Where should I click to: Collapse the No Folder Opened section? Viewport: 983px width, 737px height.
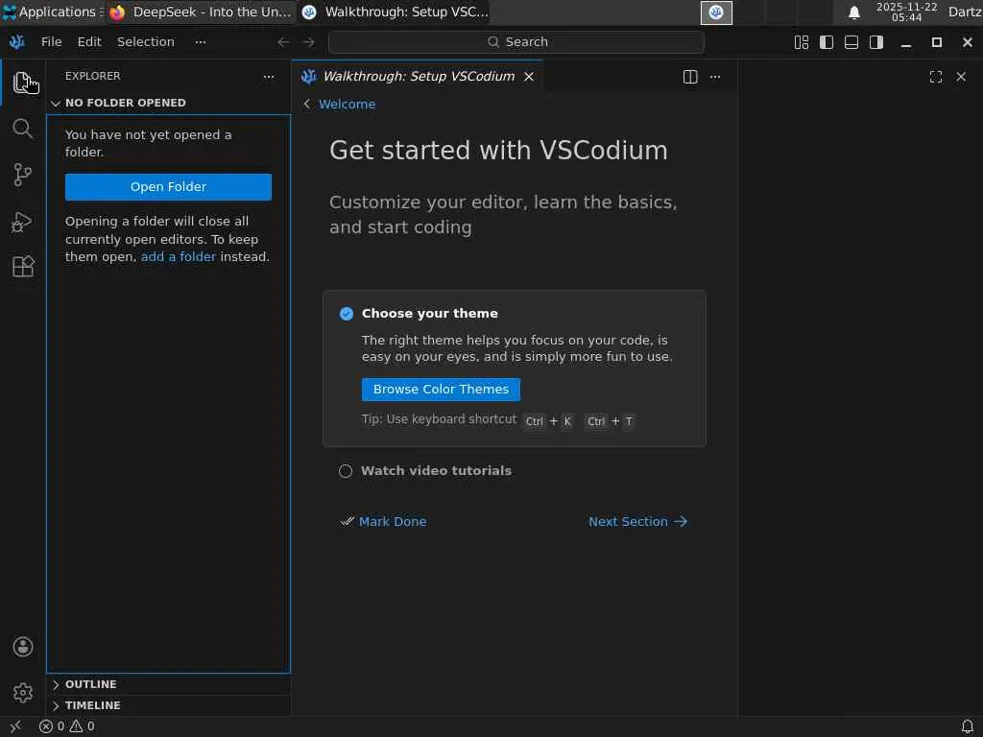point(125,103)
